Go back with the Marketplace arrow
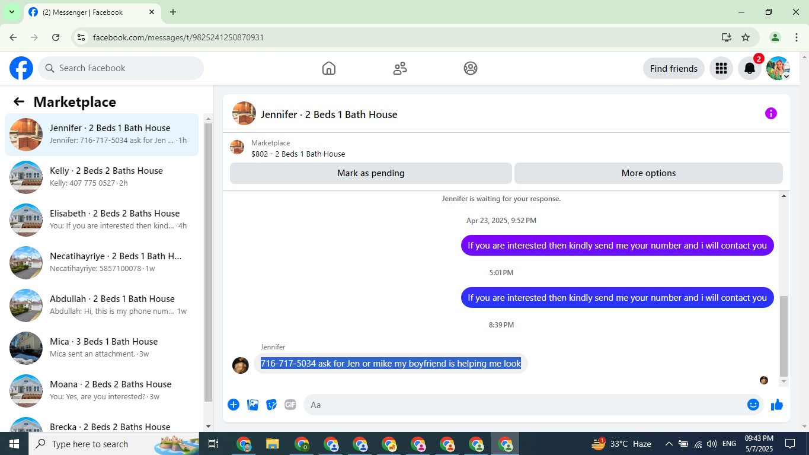Image resolution: width=809 pixels, height=455 pixels. (x=19, y=101)
